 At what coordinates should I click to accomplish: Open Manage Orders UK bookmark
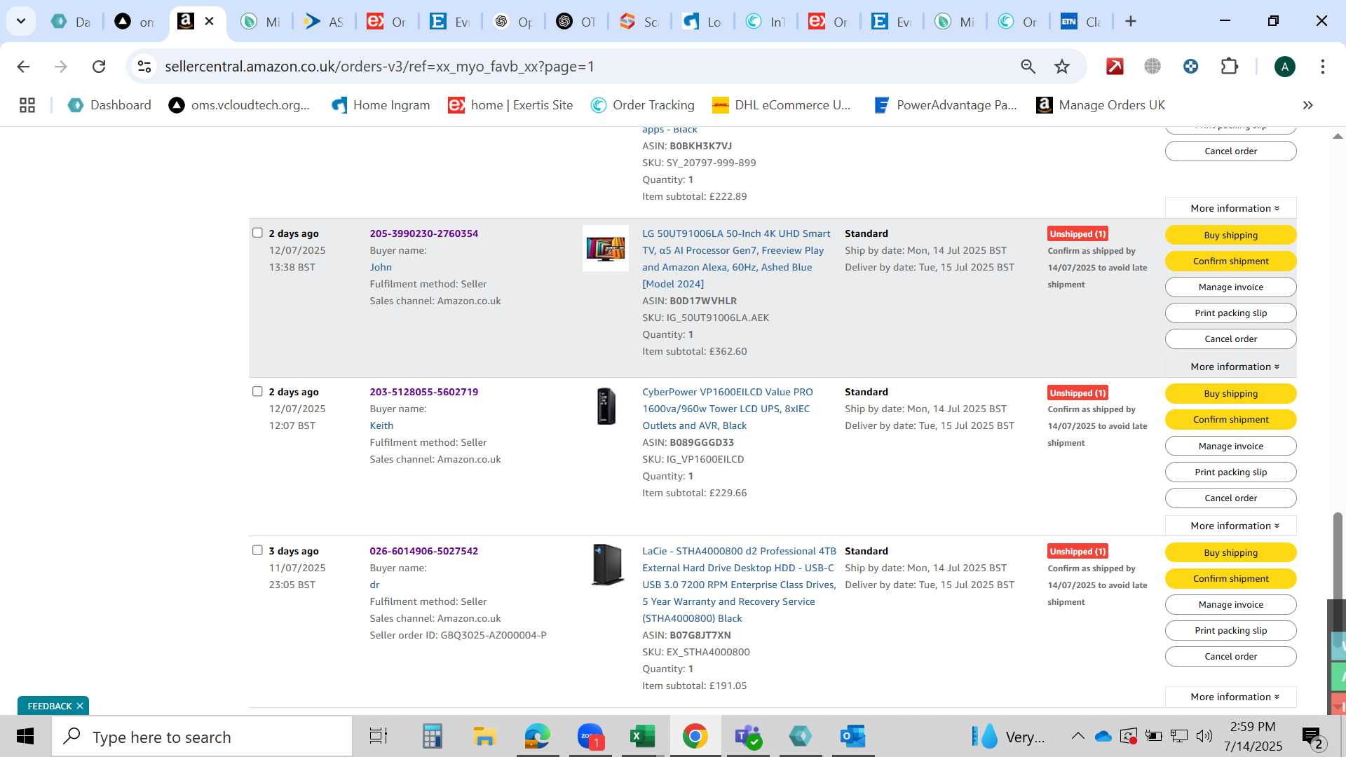point(1101,105)
